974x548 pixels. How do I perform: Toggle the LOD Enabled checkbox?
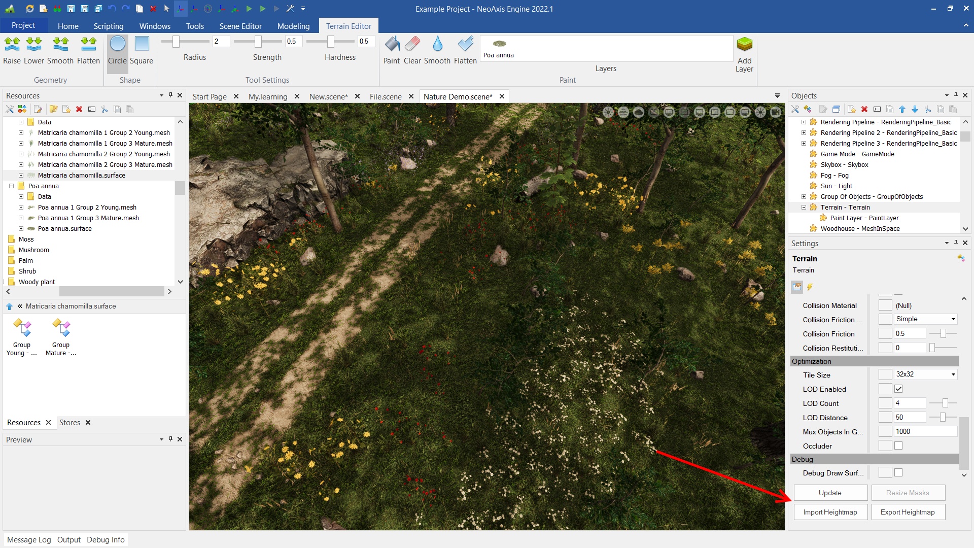point(898,389)
